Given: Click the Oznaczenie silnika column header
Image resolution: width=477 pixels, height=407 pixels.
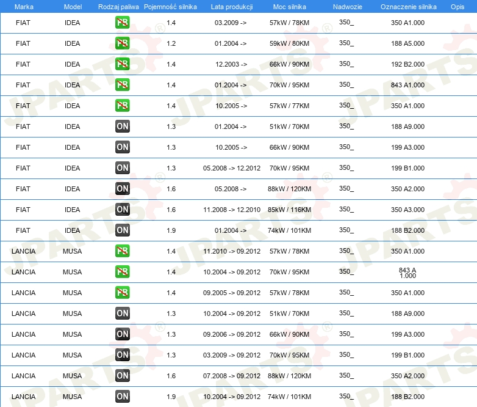Looking at the screenshot, I should tap(408, 7).
